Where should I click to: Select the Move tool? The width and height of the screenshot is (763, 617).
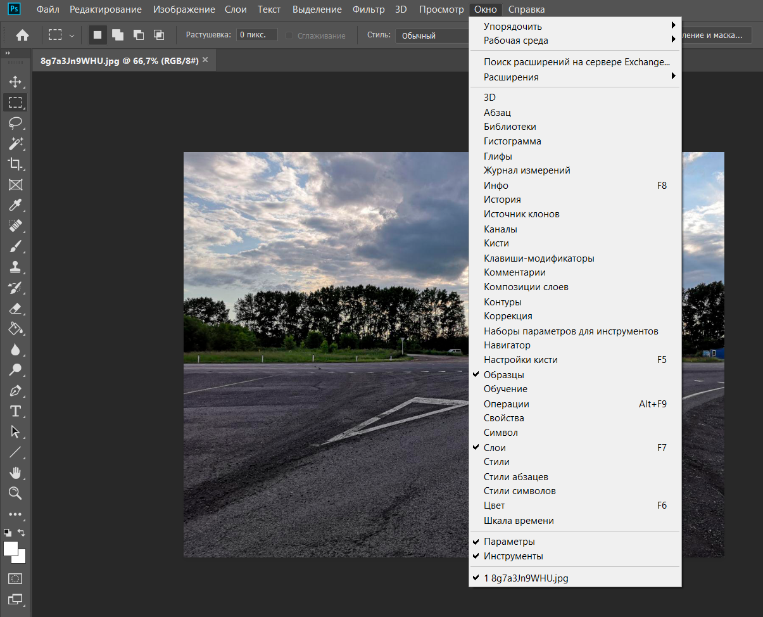point(15,82)
